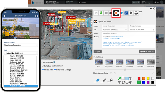Select the circled line markup tool

point(119,82)
